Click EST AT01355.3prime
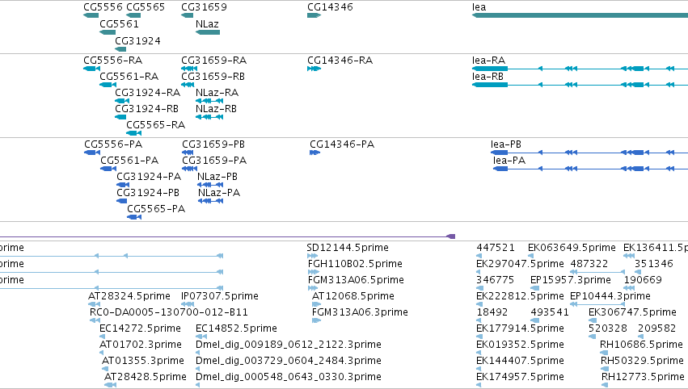The width and height of the screenshot is (688, 389). tap(142, 361)
